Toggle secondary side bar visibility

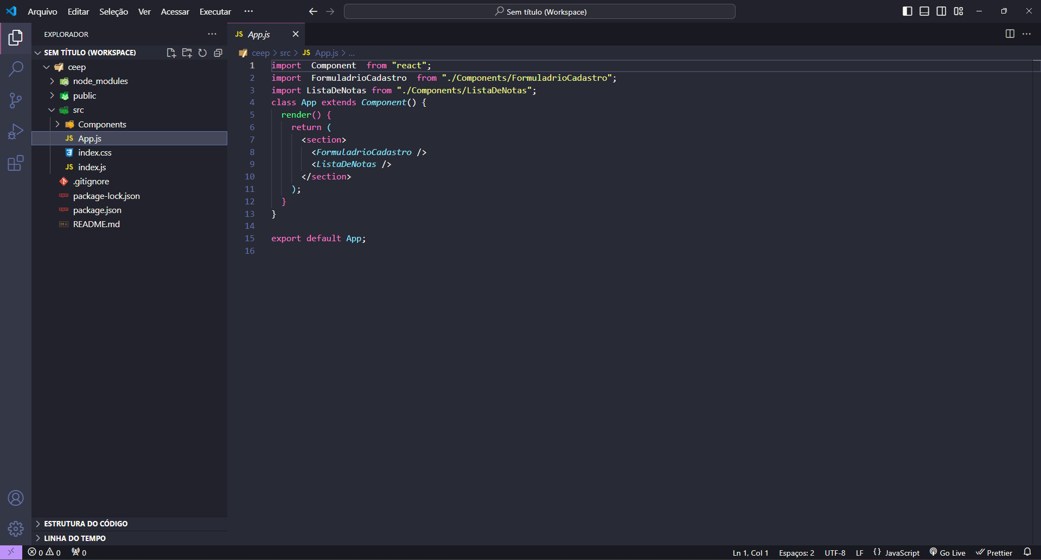pyautogui.click(x=942, y=11)
